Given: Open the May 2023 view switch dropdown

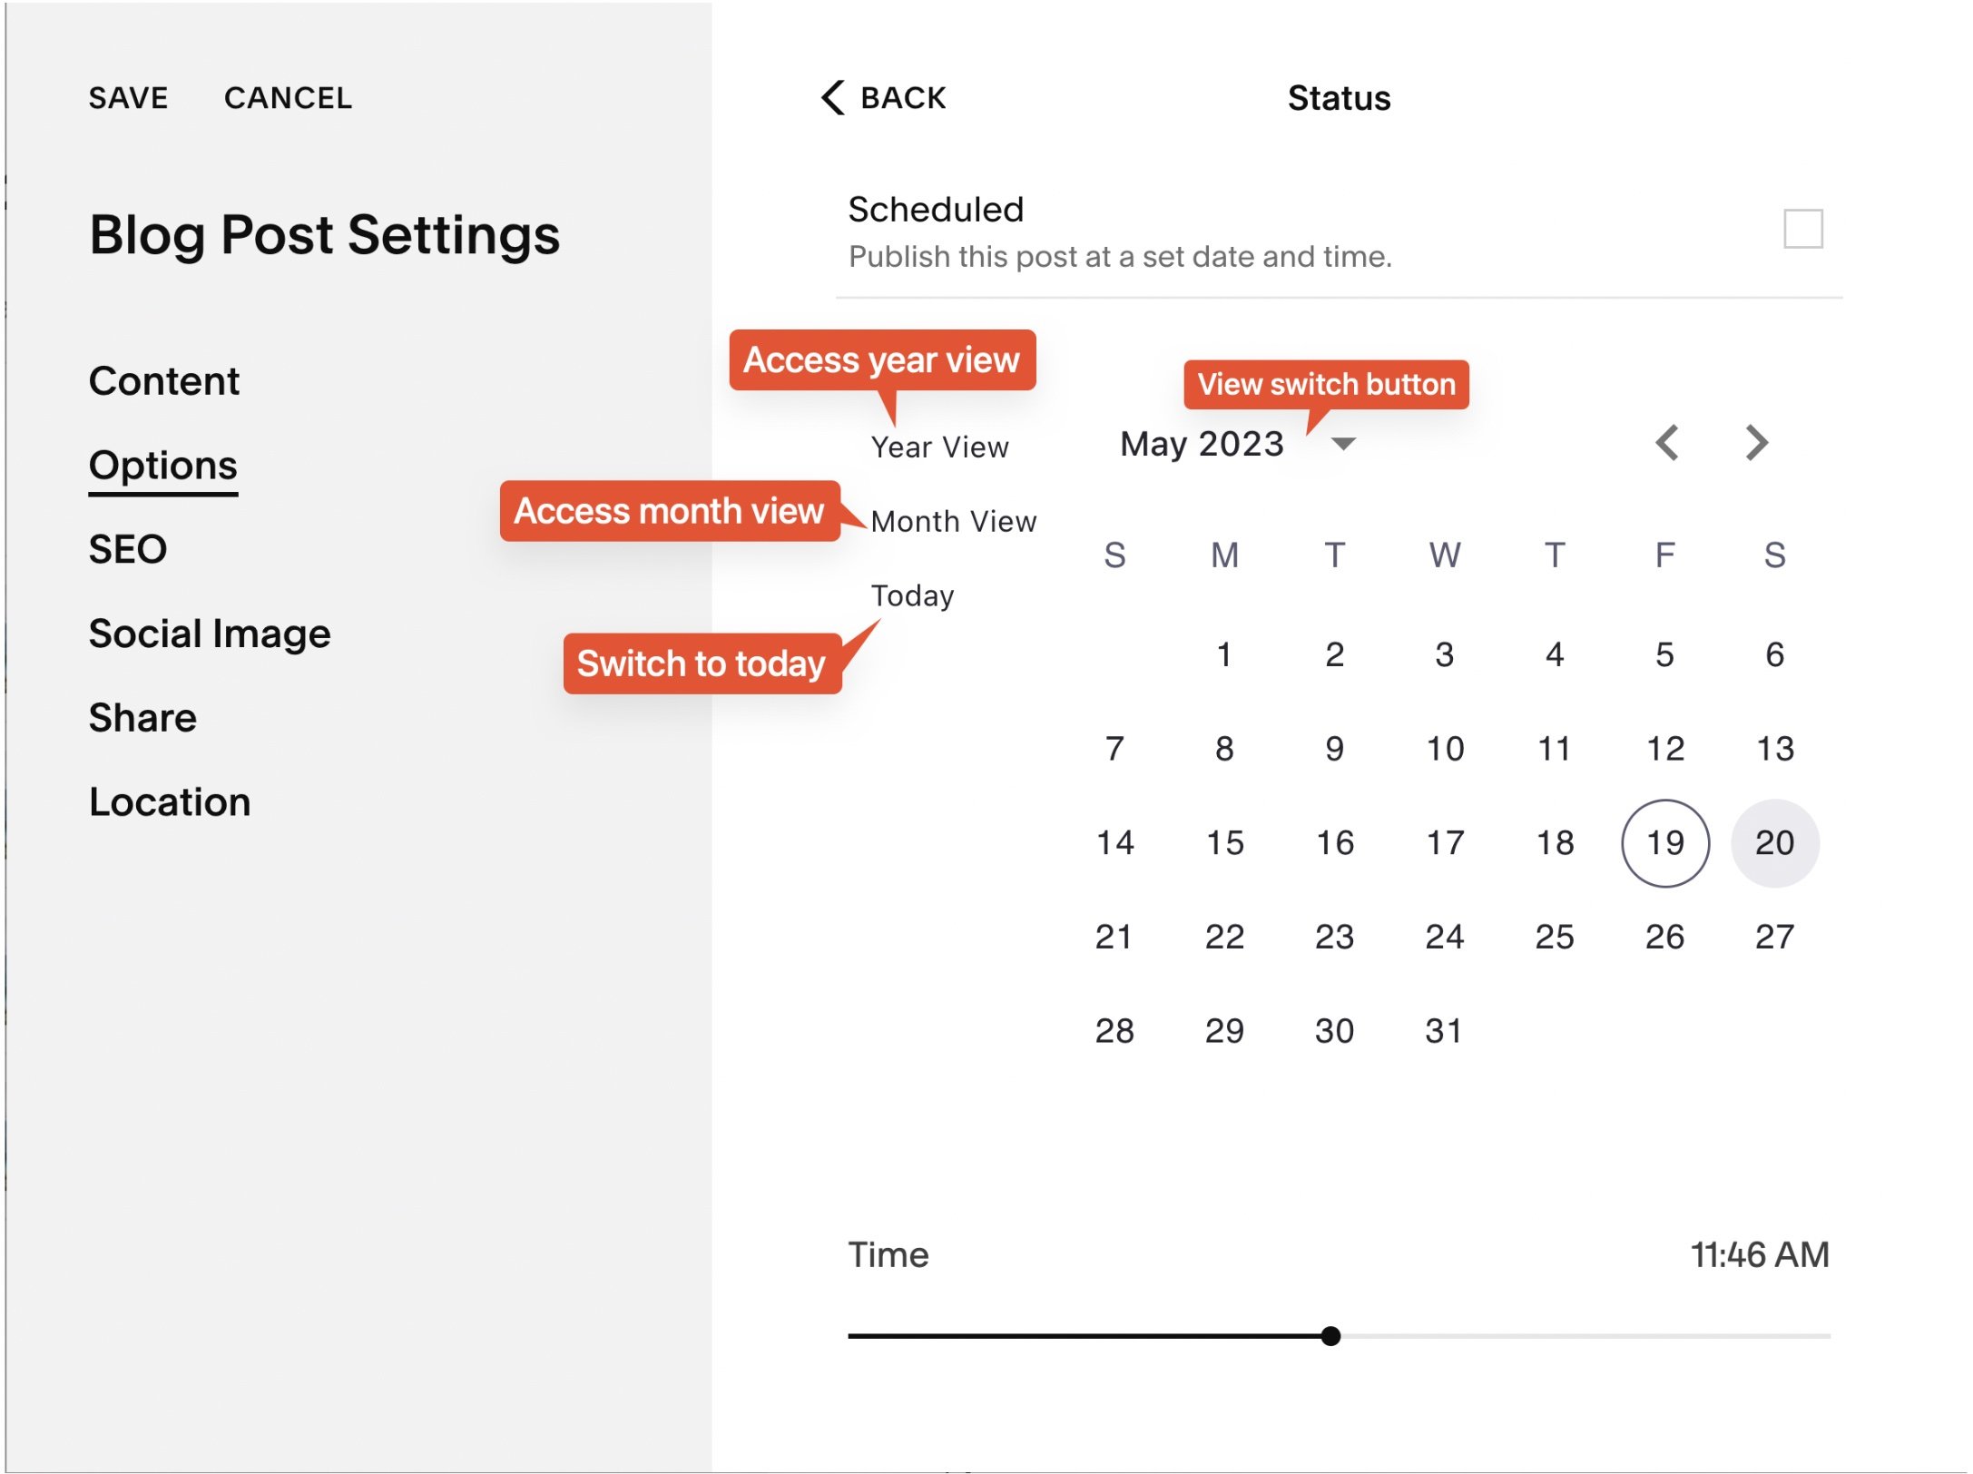Looking at the screenshot, I should tap(1343, 444).
